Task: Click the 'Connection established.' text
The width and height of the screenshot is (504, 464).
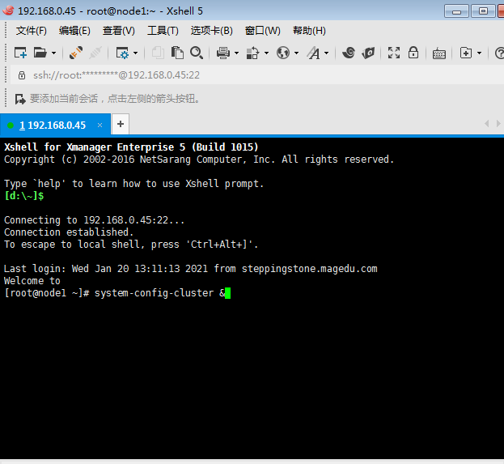Action: click(69, 232)
